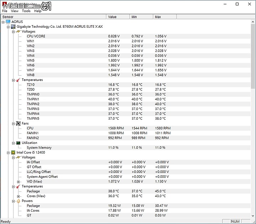Screen dimensions: 256x224
Task: Collapse the motherboard Temperatures group
Action: [x=14, y=80]
